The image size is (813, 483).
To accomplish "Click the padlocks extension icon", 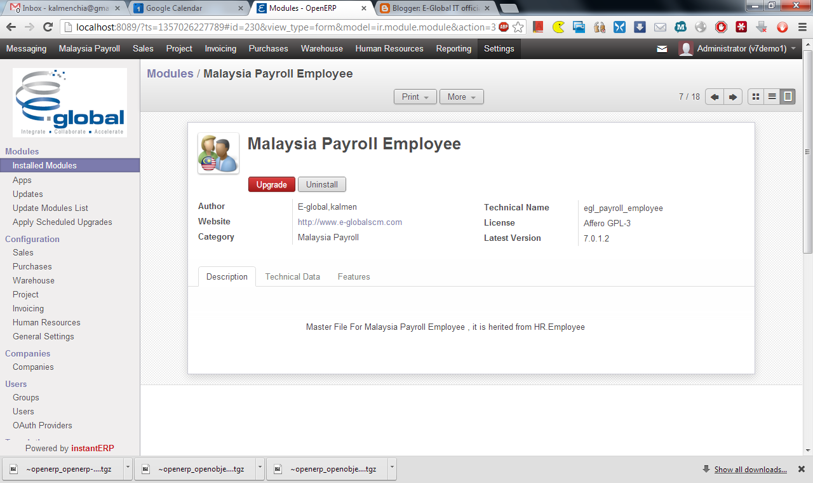I will tap(600, 27).
